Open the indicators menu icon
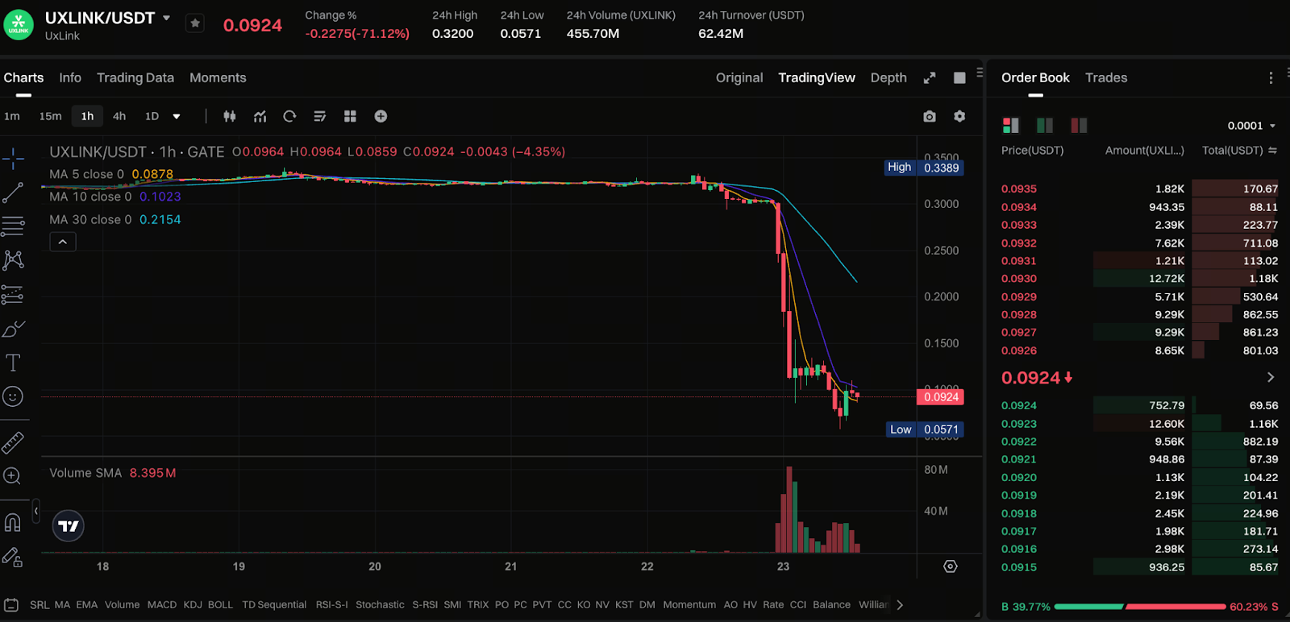 (260, 116)
